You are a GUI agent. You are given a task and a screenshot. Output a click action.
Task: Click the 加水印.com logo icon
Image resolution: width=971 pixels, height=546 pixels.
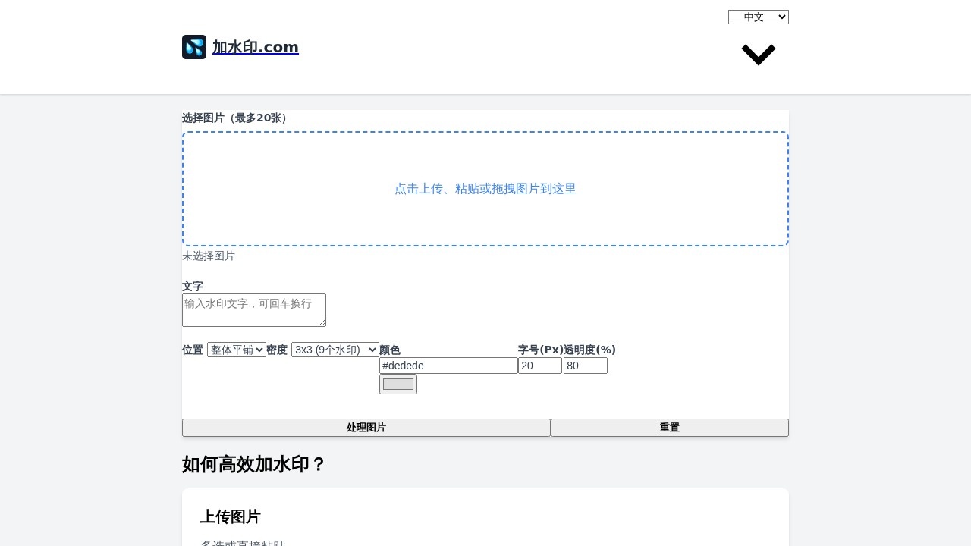194,47
